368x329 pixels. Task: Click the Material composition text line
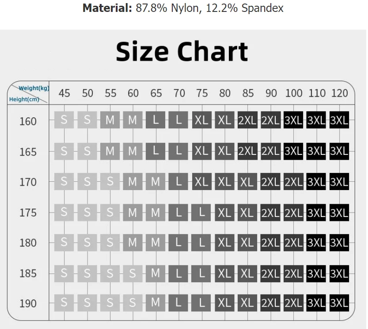tap(183, 8)
